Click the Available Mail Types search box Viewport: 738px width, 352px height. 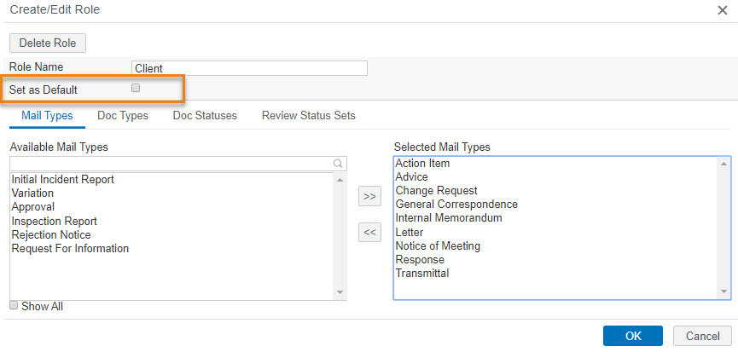(178, 164)
